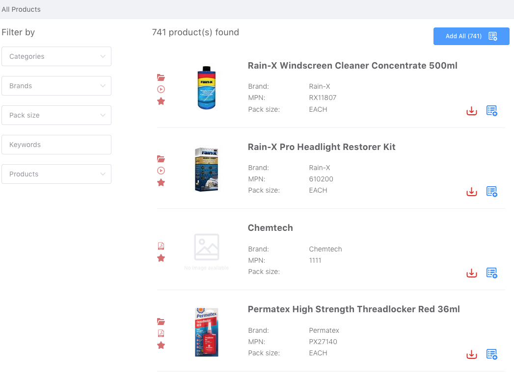Screen dimensions: 514x373
Task: Star icon for Rain-X Pro Headlight Restorer Kit
Action: pos(161,182)
